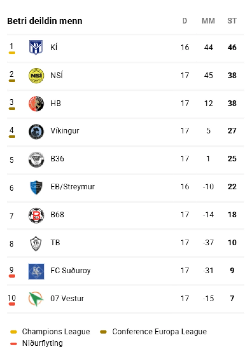Open the Víkingur club crest
The image size is (252, 361).
36,131
